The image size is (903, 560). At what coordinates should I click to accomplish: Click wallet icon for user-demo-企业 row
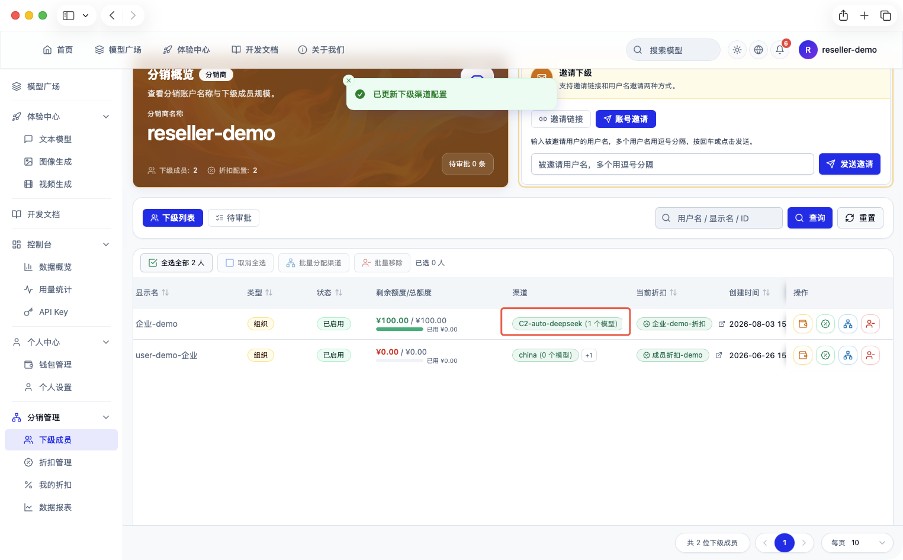(x=803, y=355)
